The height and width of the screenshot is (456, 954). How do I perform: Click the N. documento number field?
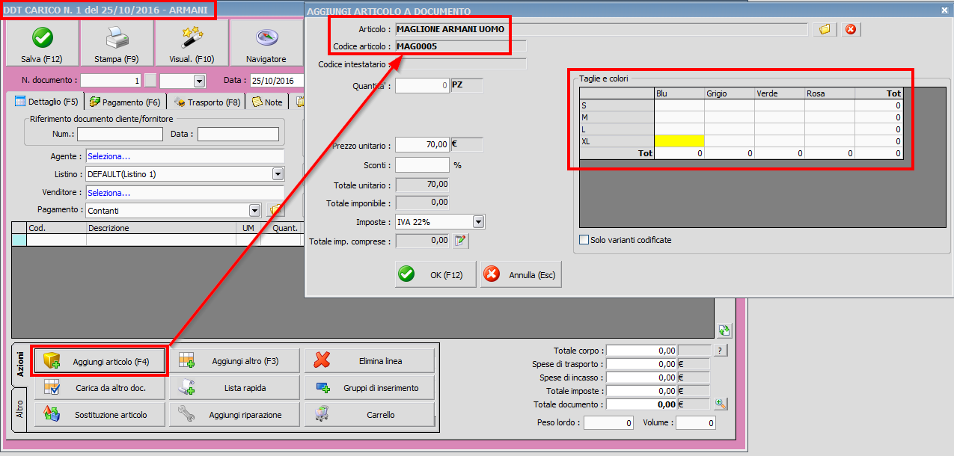pyautogui.click(x=111, y=81)
